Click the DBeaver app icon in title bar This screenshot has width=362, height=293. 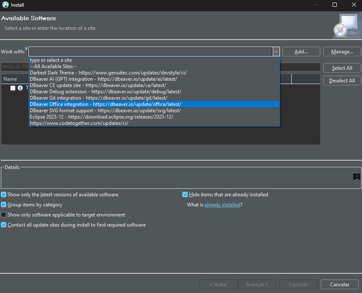click(x=5, y=5)
